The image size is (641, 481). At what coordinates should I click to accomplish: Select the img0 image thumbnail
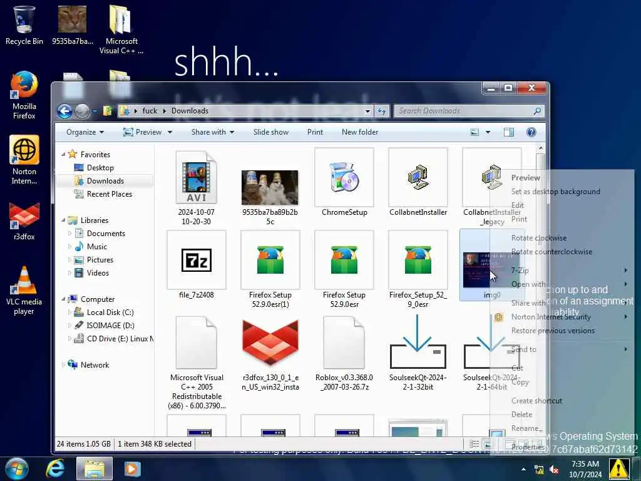(492, 265)
